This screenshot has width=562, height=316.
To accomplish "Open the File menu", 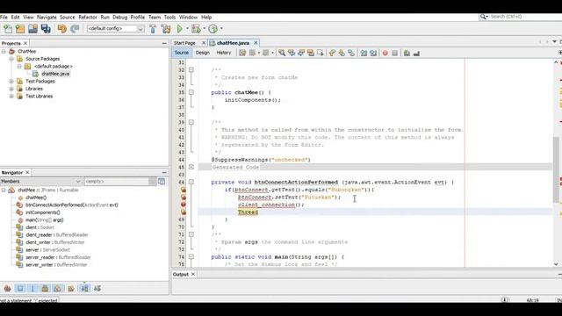I will pyautogui.click(x=4, y=18).
